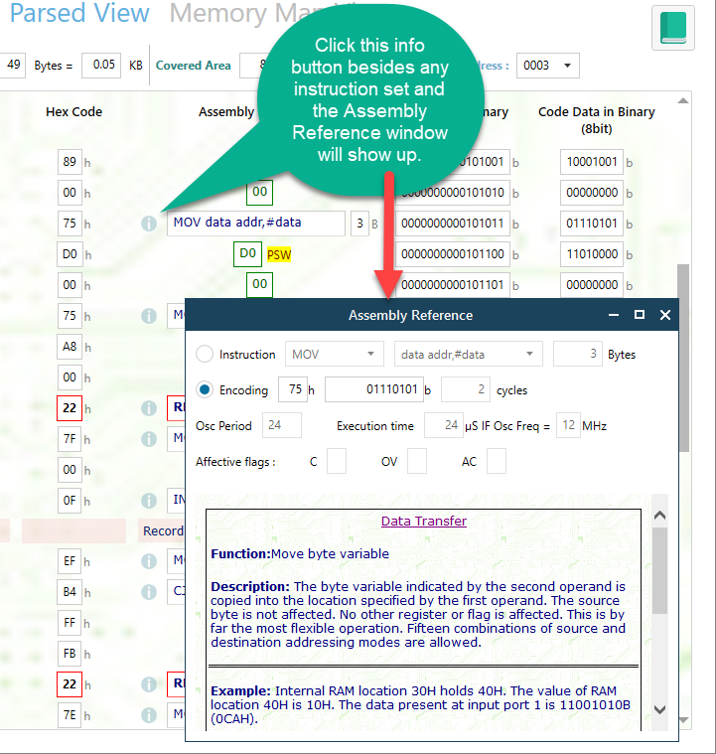Open the MOV instruction dropdown
The height and width of the screenshot is (754, 716).
[x=335, y=354]
